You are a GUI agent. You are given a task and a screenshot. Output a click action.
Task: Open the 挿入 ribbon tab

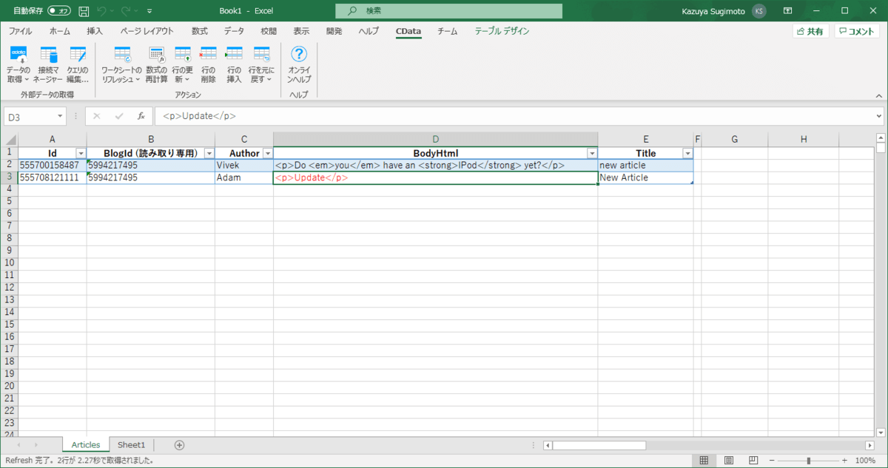(x=95, y=31)
